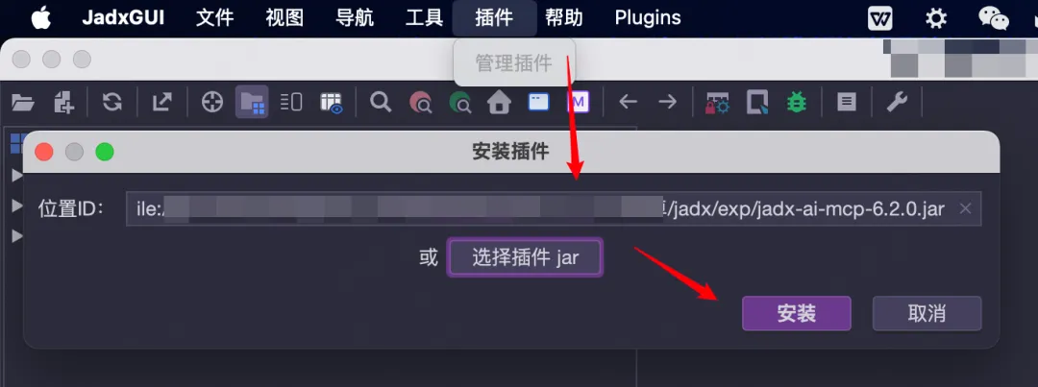
Task: Click the export project arrow icon
Action: (161, 102)
